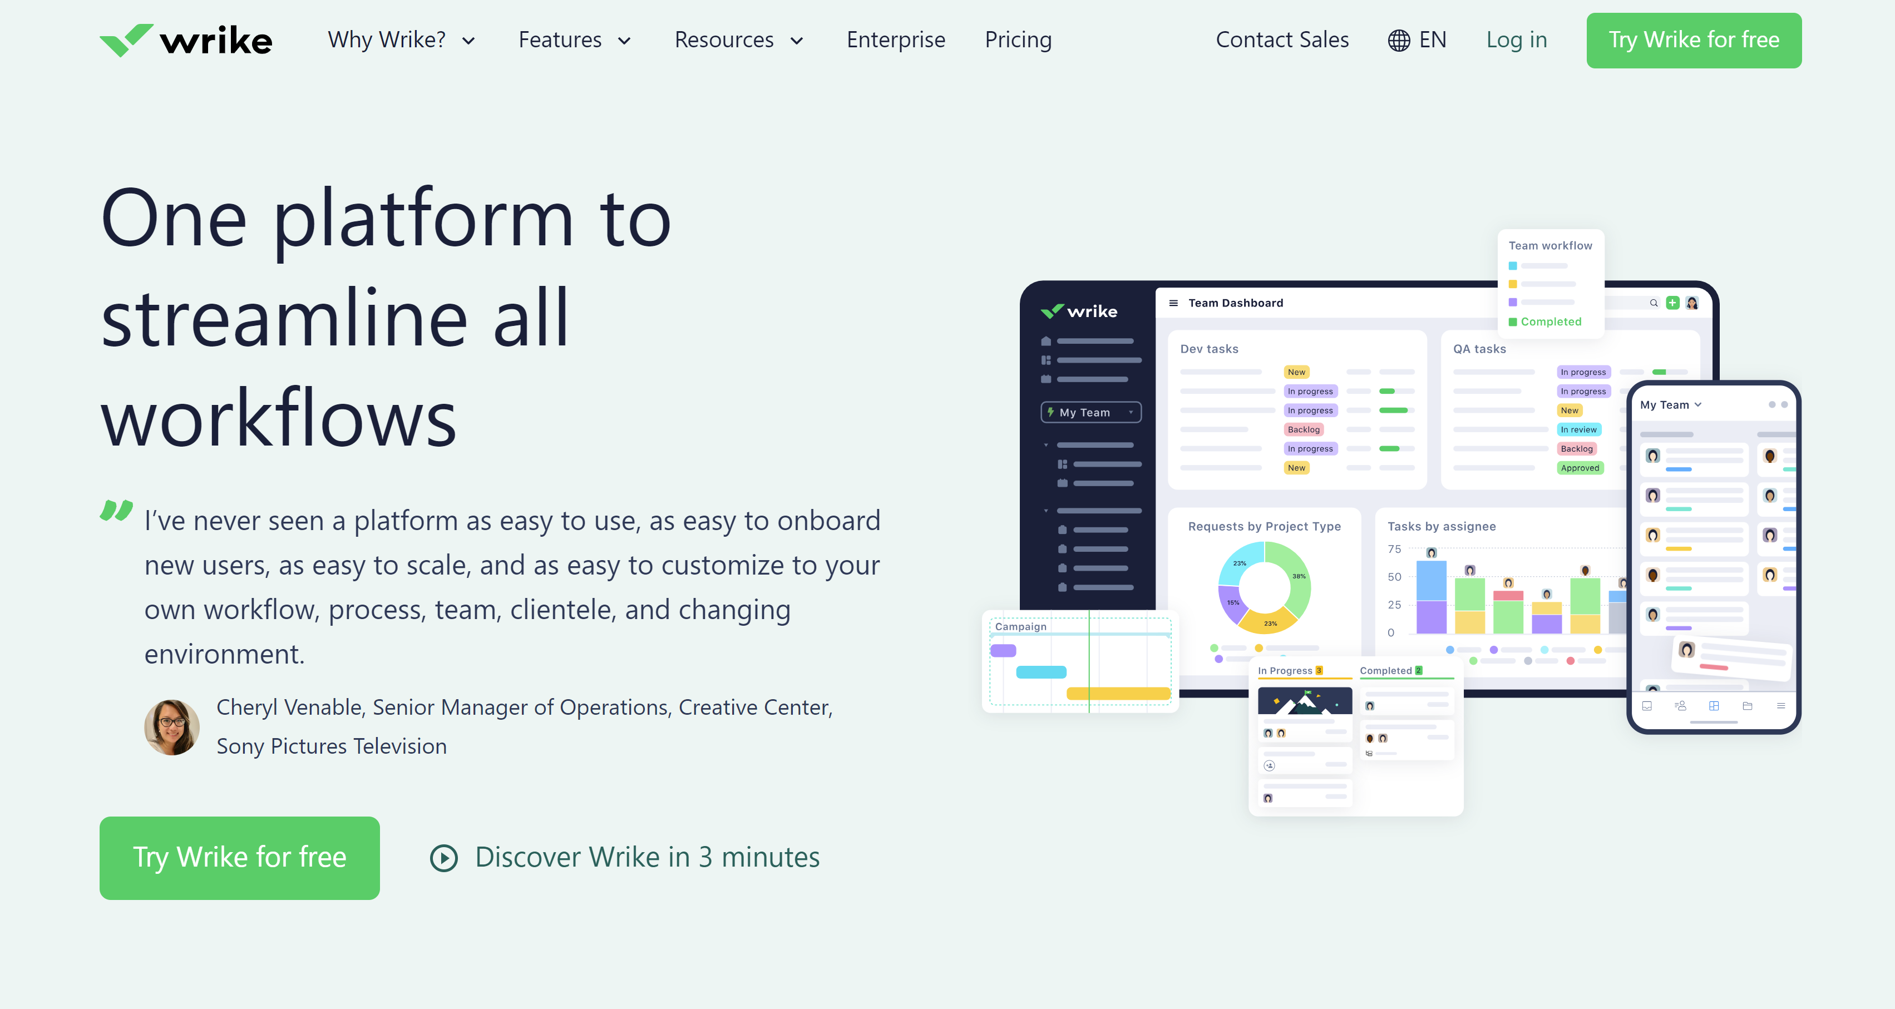Viewport: 1895px width, 1009px height.
Task: Open the My Team dropdown in sidebar
Action: tap(1091, 413)
